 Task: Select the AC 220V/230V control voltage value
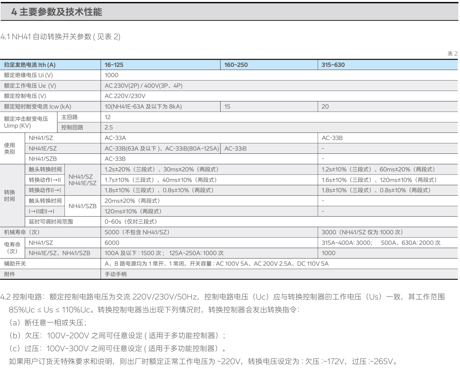(x=125, y=96)
